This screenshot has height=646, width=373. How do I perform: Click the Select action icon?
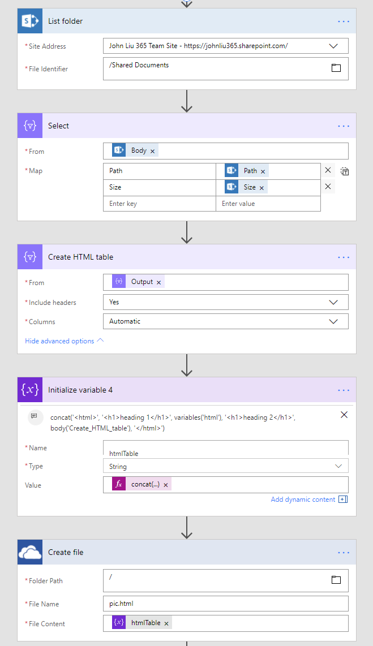coord(30,126)
